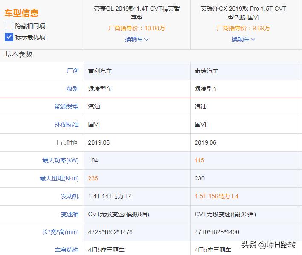
Task: Click the 厂商 parameter label
Action: pyautogui.click(x=73, y=71)
